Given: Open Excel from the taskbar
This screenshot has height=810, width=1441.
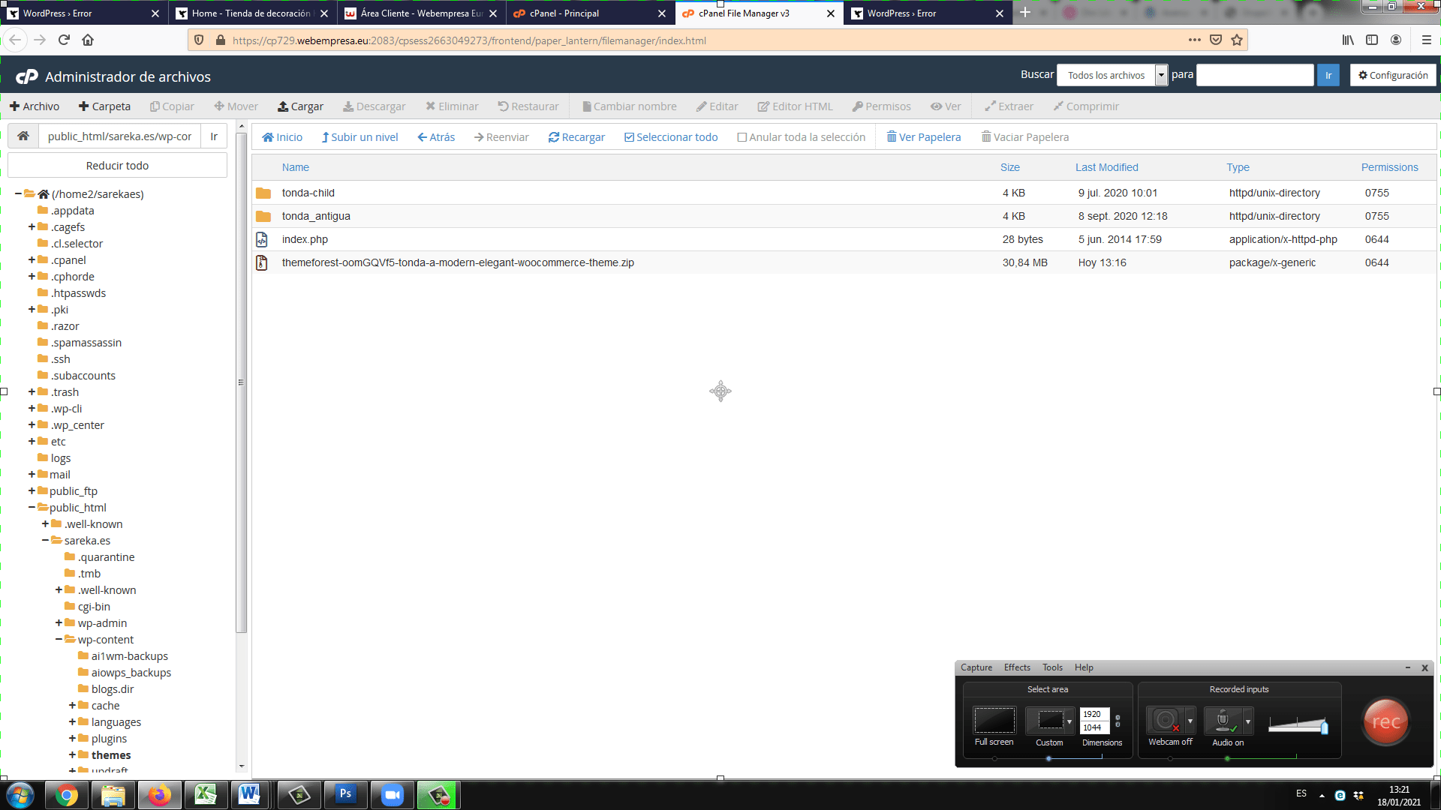Looking at the screenshot, I should tap(206, 795).
